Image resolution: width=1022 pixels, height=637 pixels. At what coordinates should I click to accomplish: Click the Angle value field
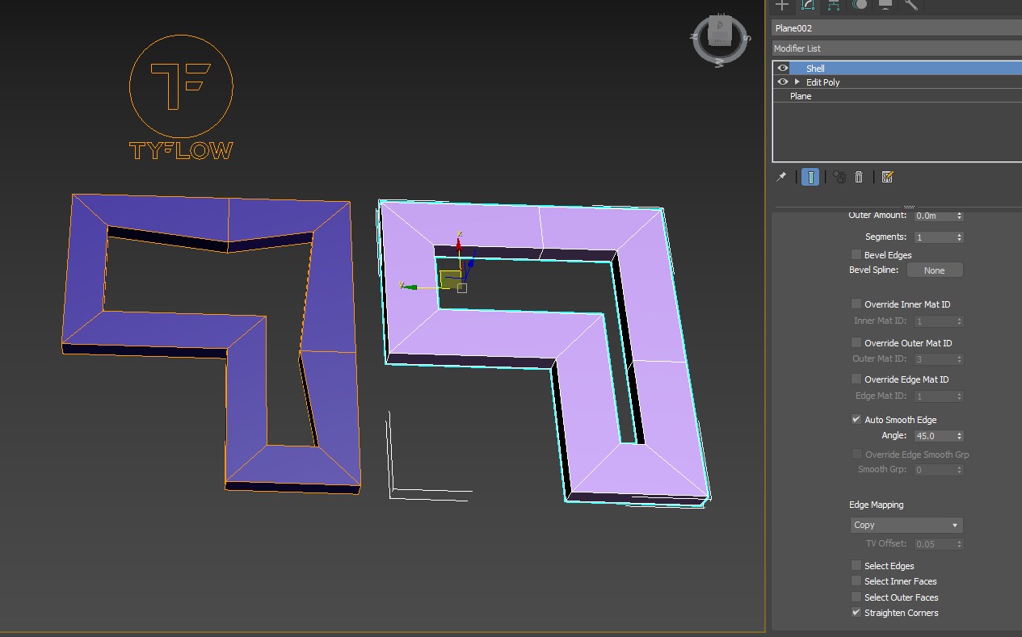934,436
